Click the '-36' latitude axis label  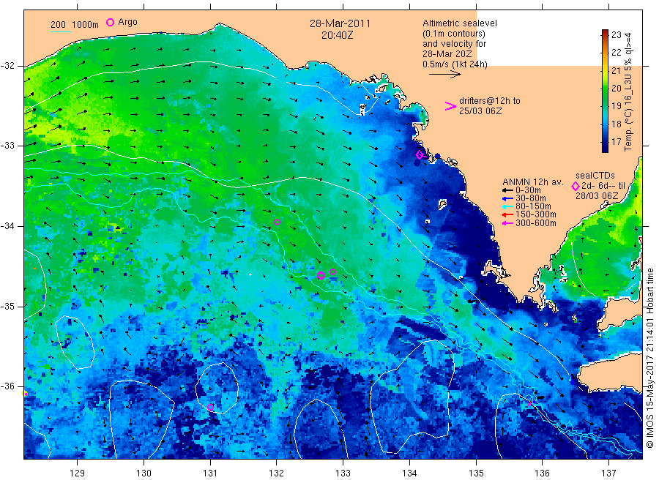tap(8, 386)
